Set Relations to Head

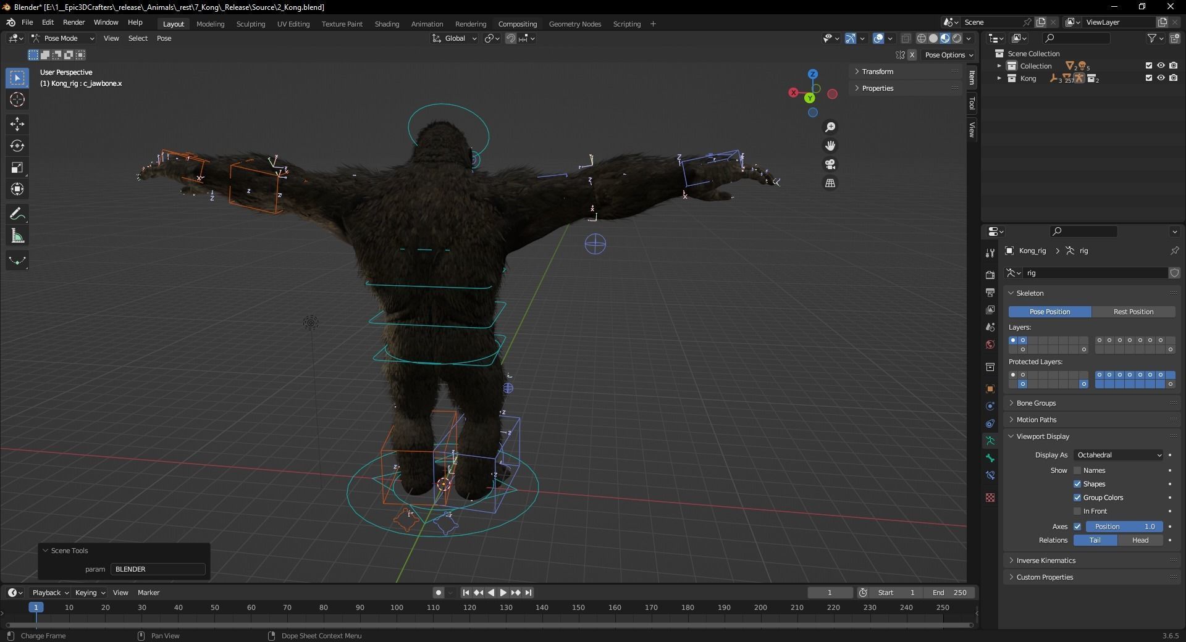pos(1140,540)
